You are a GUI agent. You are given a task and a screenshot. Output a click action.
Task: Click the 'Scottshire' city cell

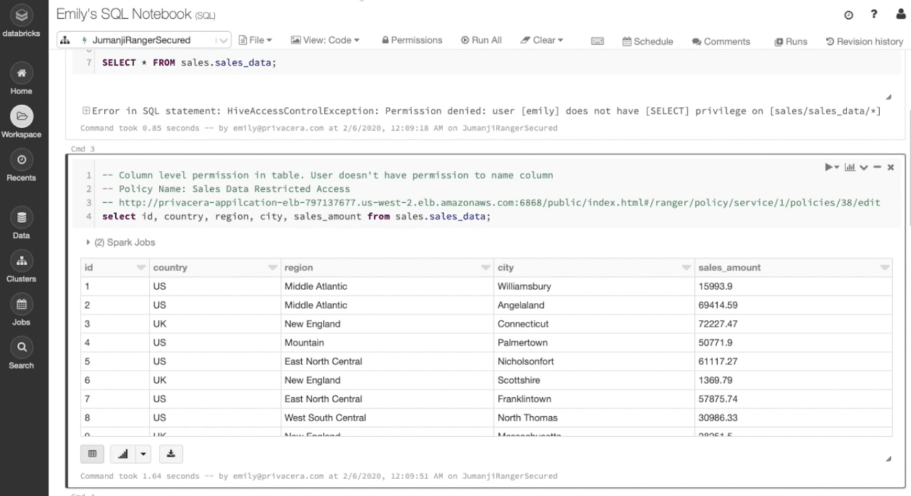point(594,380)
